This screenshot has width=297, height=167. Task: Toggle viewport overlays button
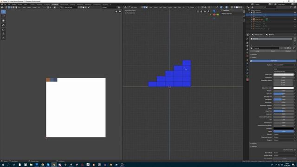coord(226,7)
